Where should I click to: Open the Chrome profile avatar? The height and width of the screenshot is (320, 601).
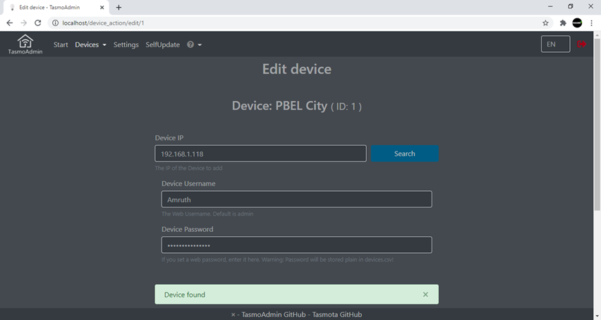pyautogui.click(x=577, y=23)
